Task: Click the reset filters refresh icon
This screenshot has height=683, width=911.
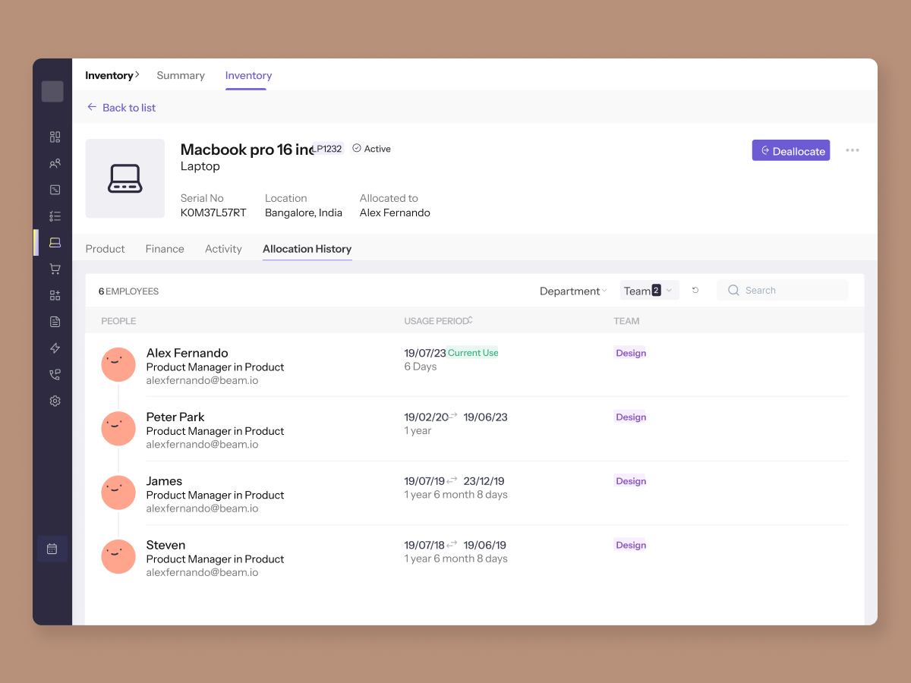Action: point(695,291)
